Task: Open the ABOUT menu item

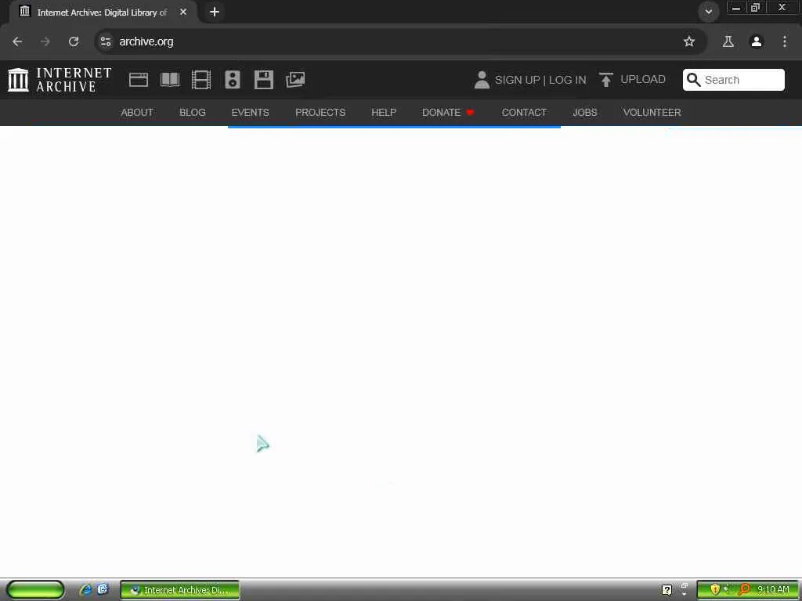Action: [x=137, y=113]
